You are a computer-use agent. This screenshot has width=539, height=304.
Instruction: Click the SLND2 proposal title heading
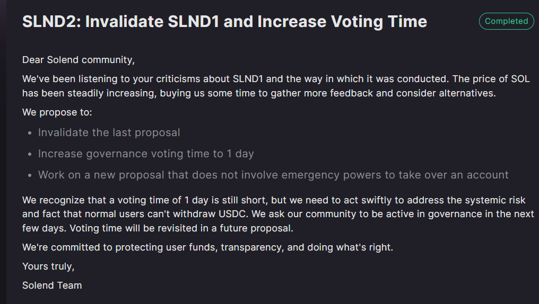pyautogui.click(x=224, y=22)
